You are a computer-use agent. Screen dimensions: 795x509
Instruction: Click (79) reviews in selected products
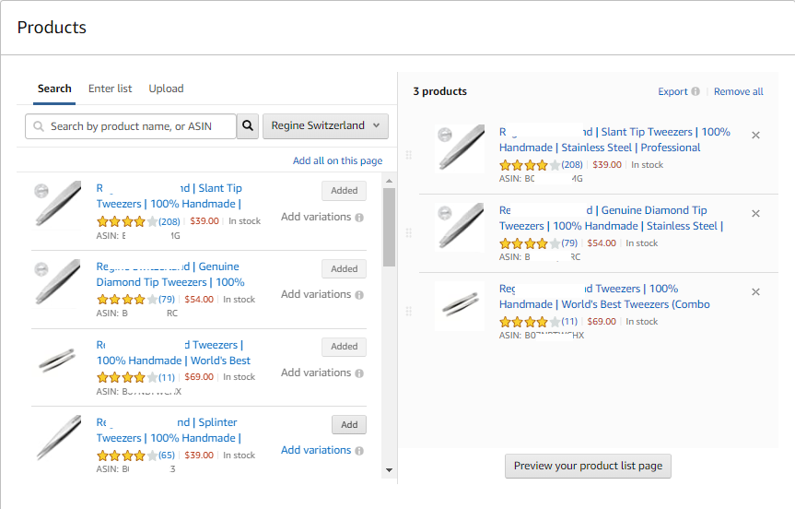pos(569,243)
